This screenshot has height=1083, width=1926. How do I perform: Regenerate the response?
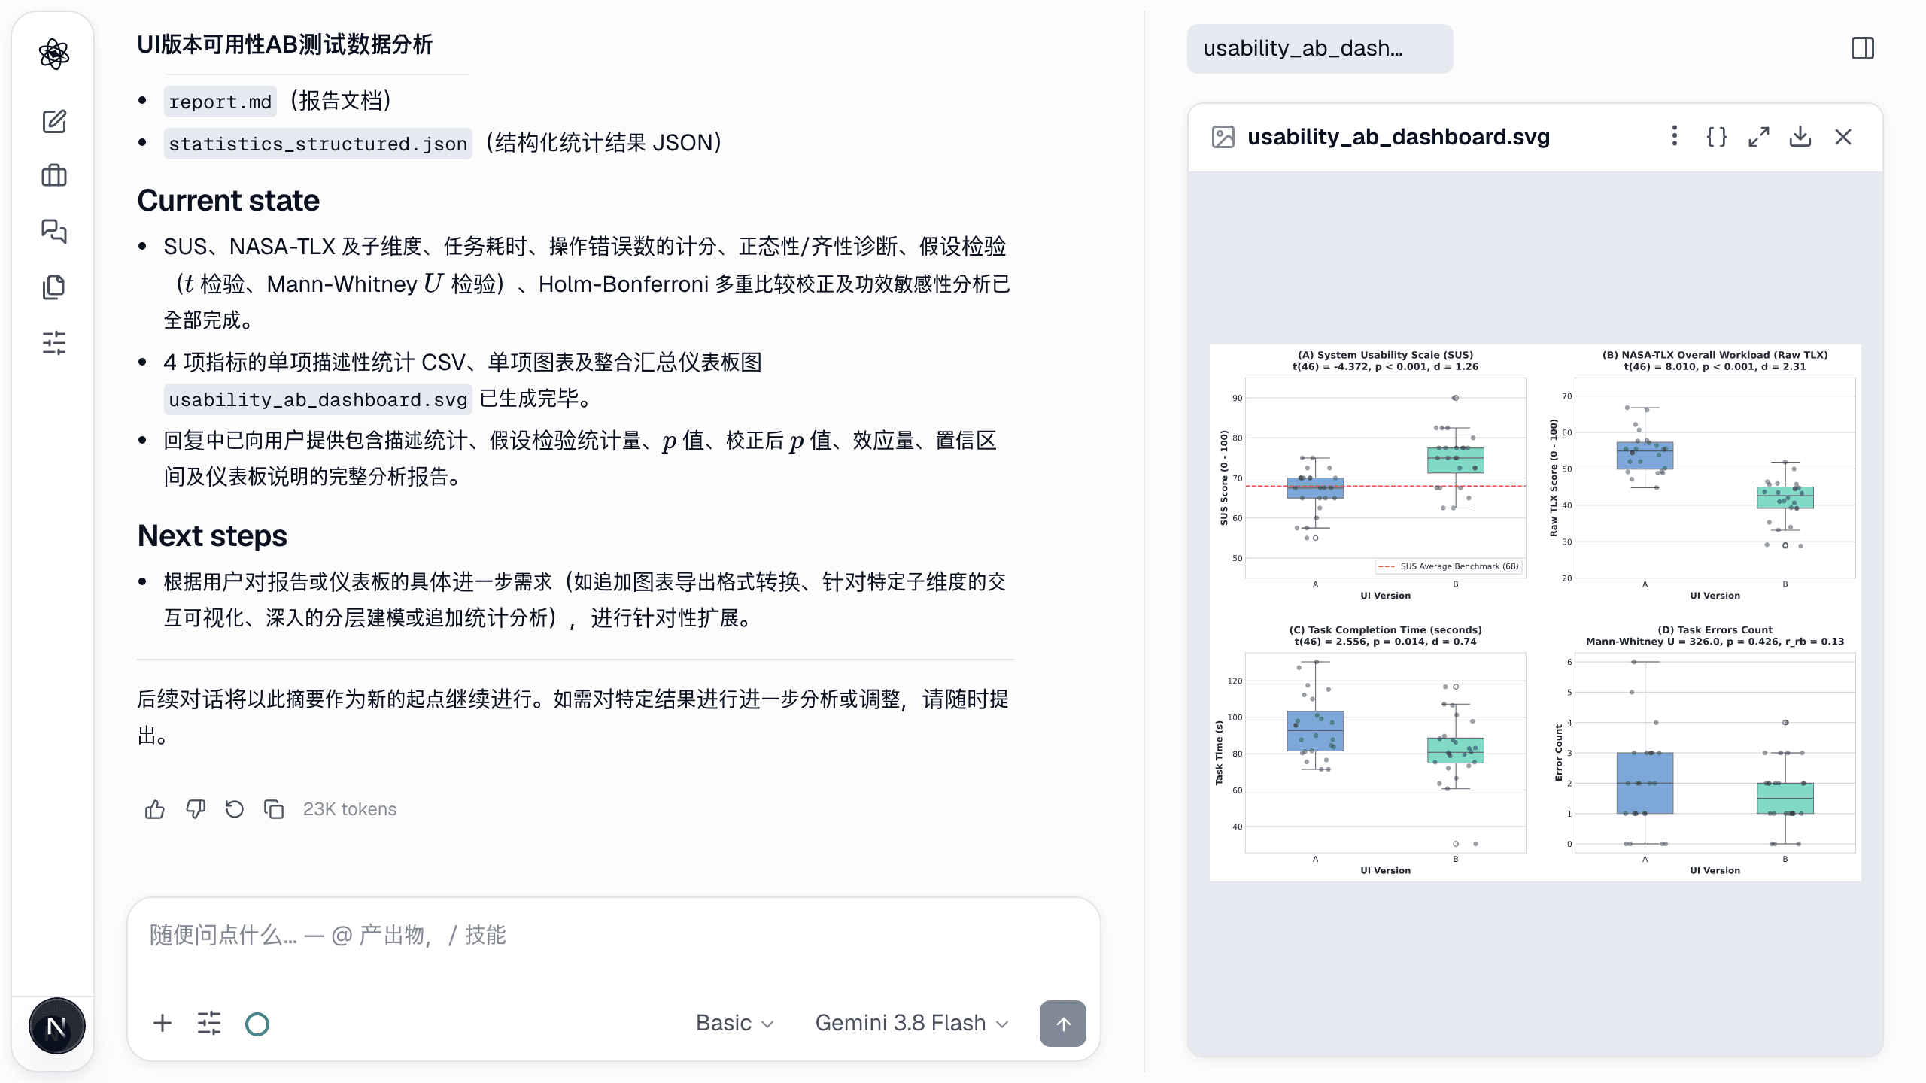click(x=235, y=809)
